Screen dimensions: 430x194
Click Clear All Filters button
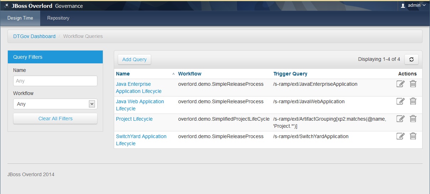tap(55, 119)
